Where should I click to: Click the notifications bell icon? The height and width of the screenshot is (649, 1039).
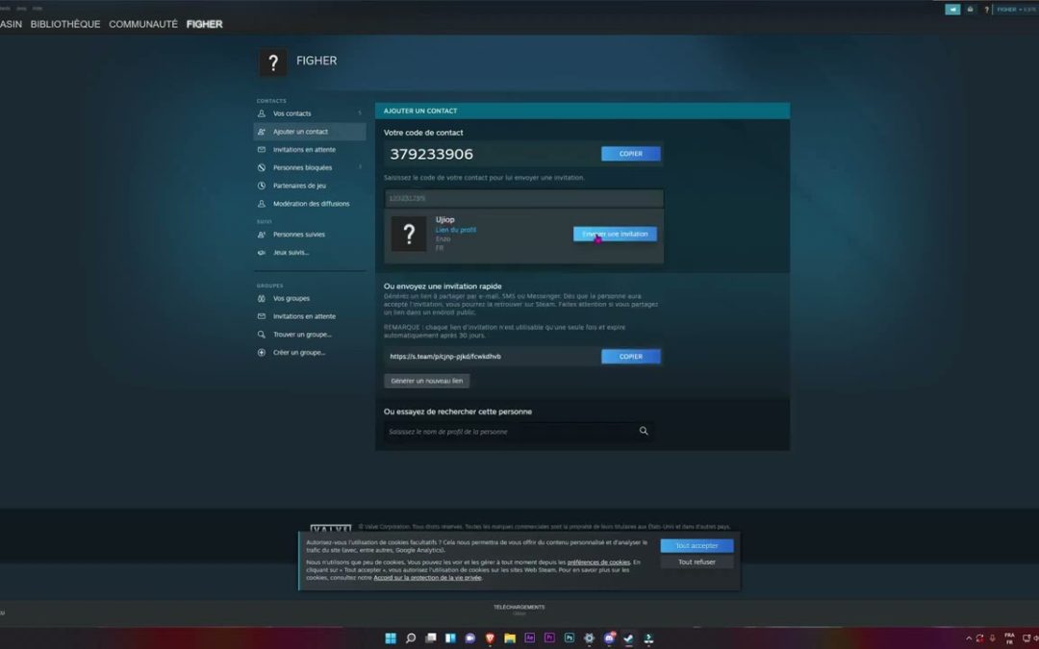click(970, 10)
